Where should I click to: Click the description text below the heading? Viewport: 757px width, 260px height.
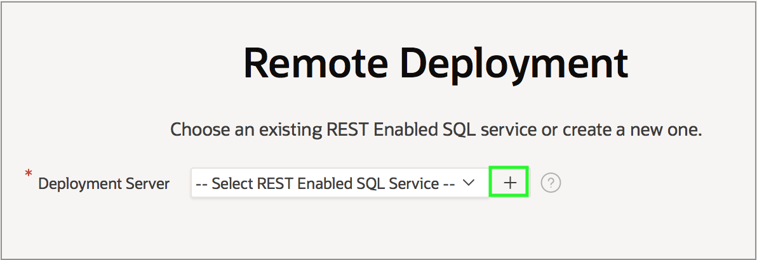436,130
